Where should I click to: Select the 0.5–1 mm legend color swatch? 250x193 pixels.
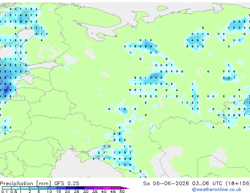tap(16, 188)
